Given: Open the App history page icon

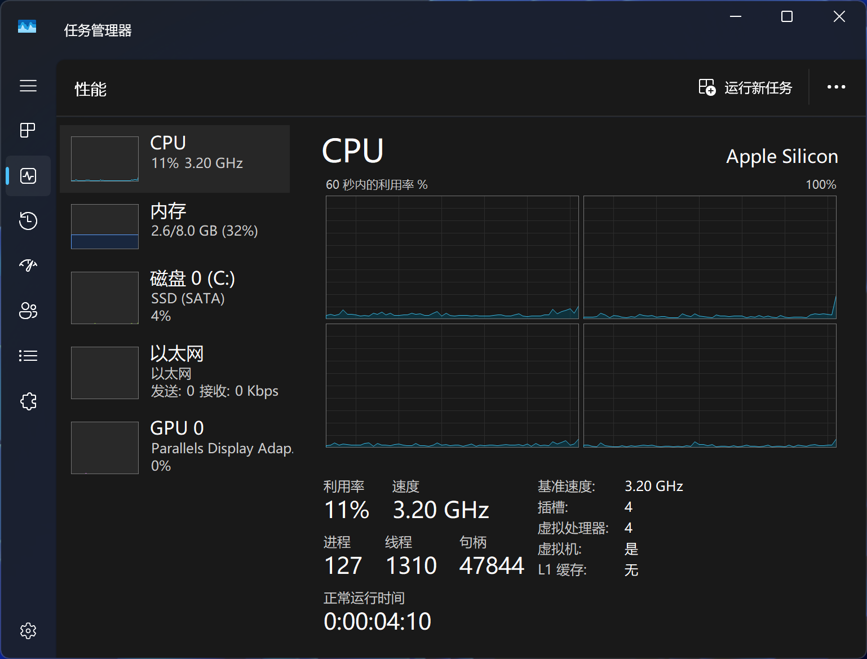Looking at the screenshot, I should [x=28, y=220].
